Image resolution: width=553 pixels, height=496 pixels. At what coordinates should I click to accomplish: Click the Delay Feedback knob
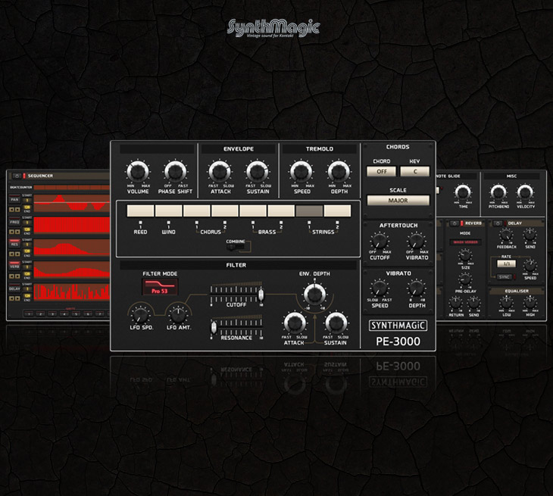coord(506,235)
